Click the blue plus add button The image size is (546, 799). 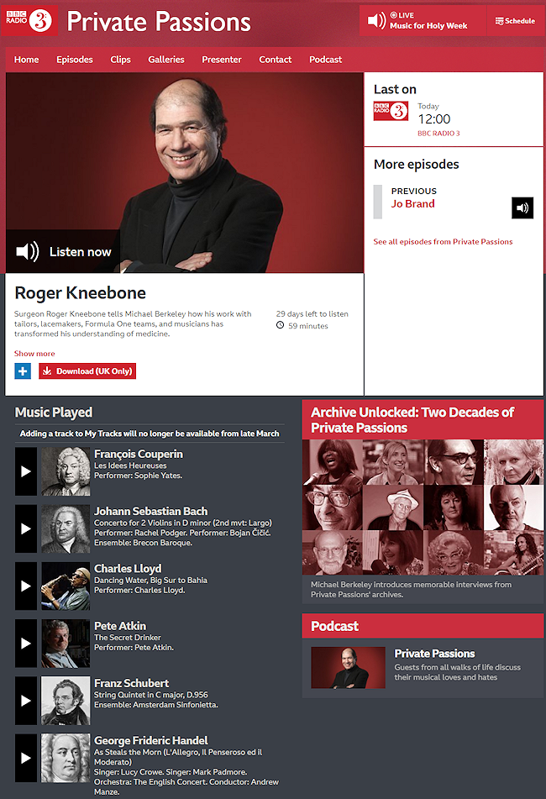(23, 371)
